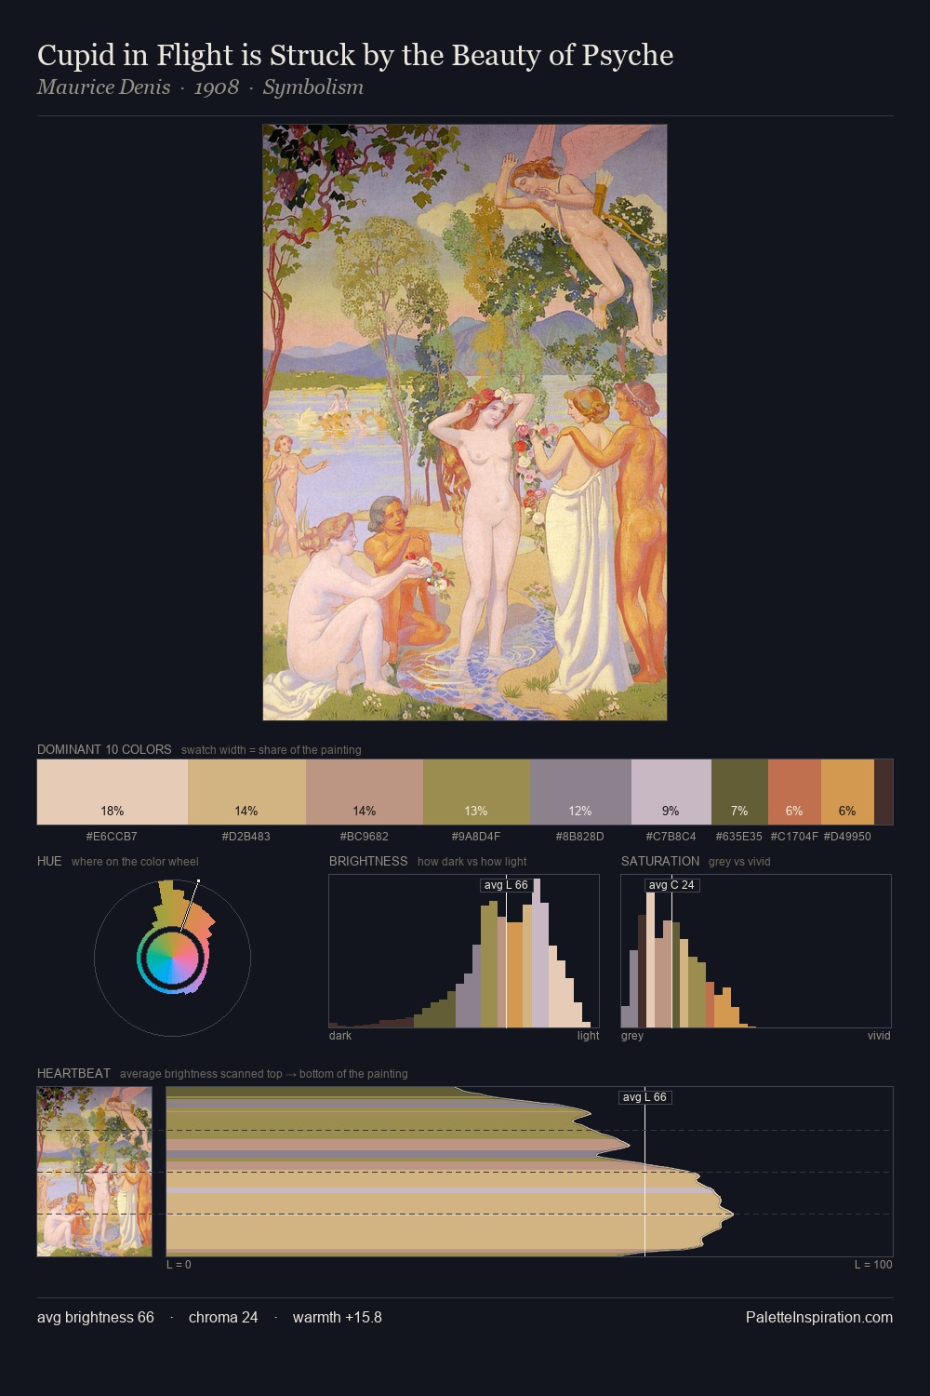Click the style label 'Symbolism'
The width and height of the screenshot is (930, 1396).
point(312,87)
